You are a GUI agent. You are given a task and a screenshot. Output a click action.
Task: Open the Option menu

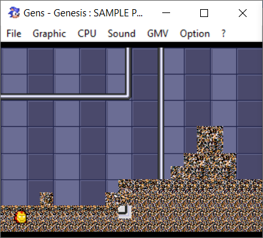[195, 33]
